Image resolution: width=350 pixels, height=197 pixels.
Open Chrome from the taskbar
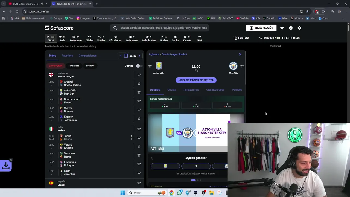[171, 193]
